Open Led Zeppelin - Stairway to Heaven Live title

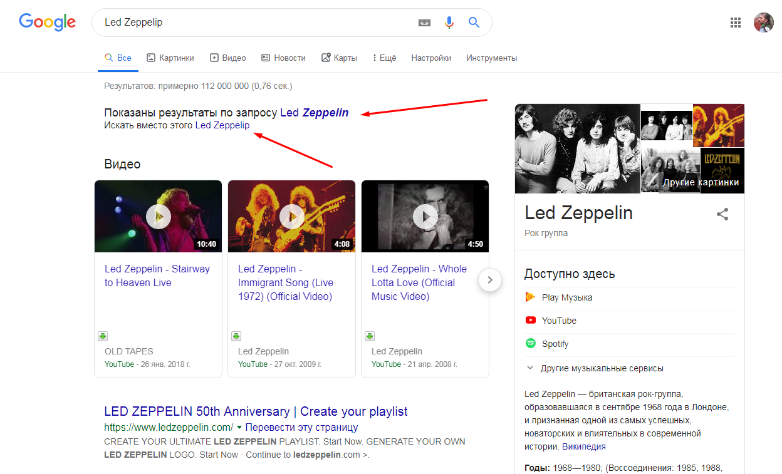click(x=157, y=276)
